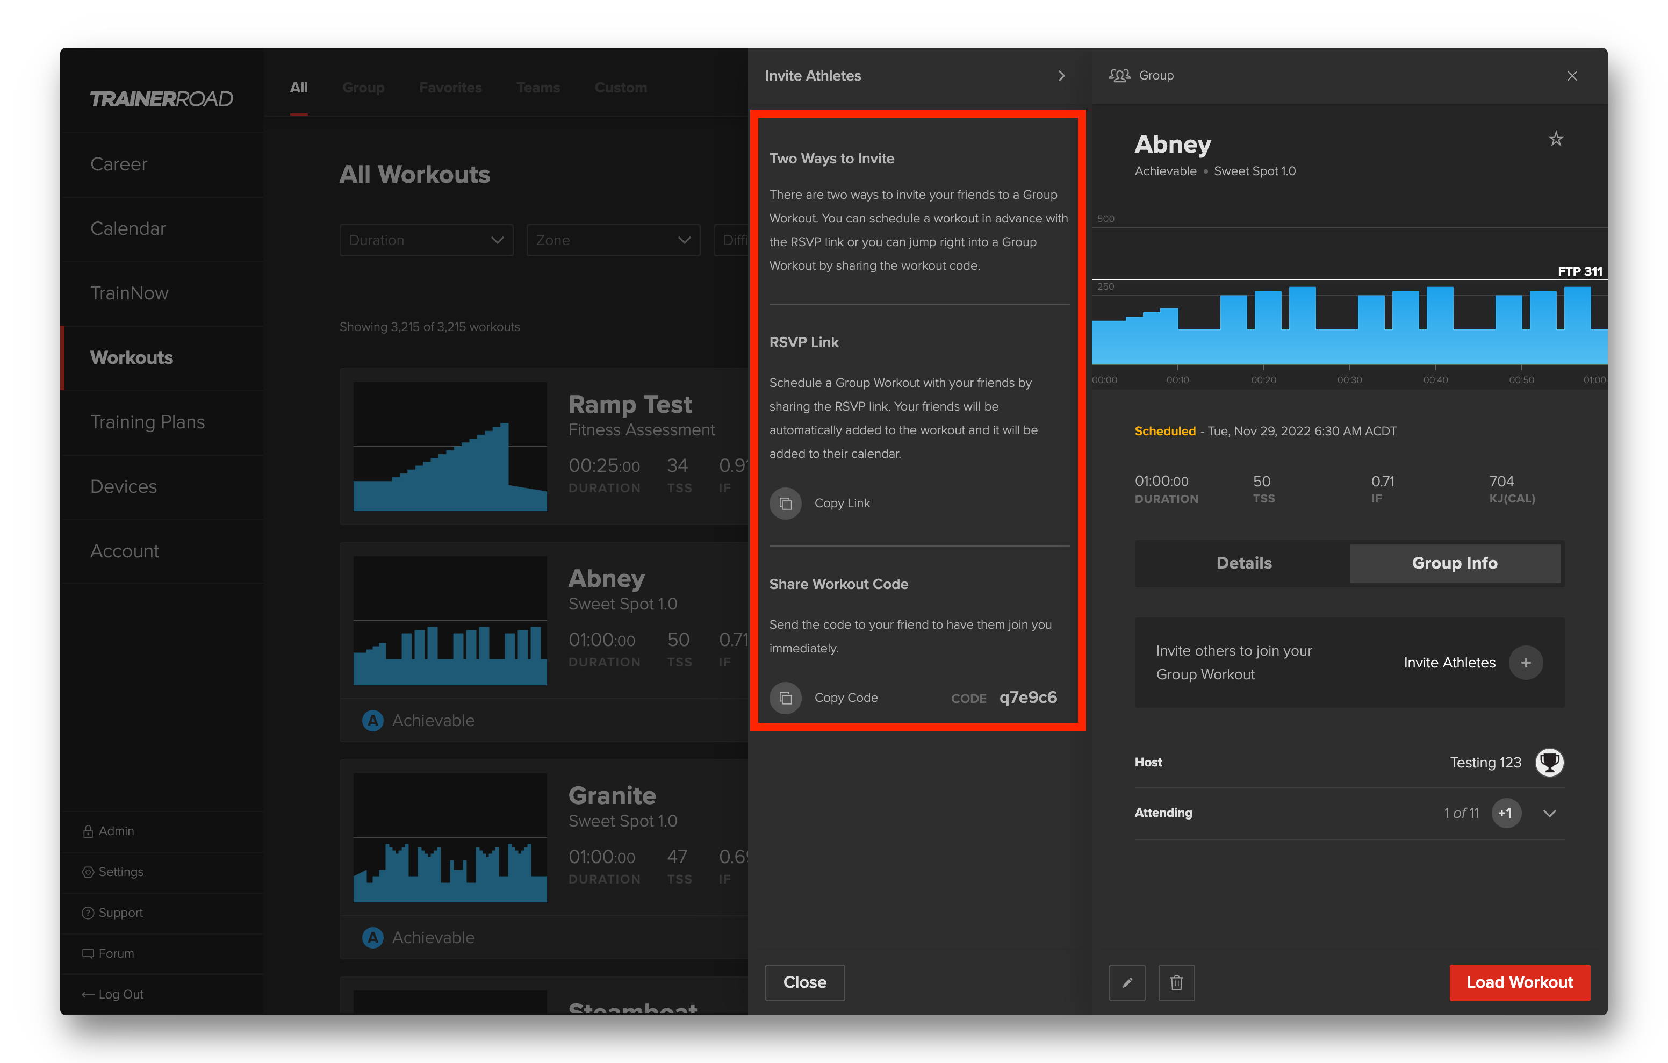Favorite Abney with the star icon
1668x1063 pixels.
1556,139
